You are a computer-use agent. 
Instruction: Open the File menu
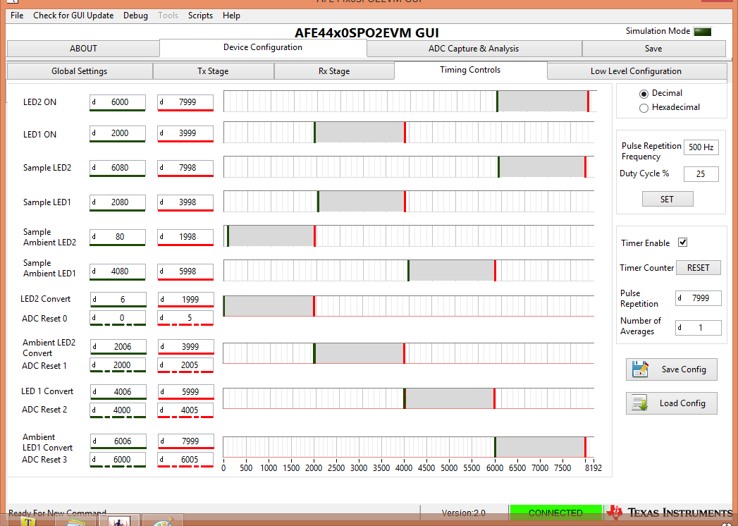17,16
